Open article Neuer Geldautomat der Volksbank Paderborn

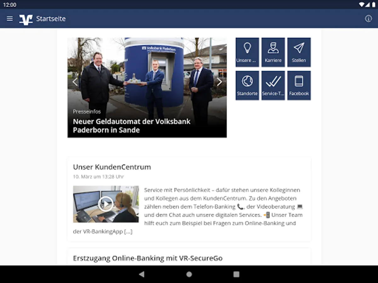(132, 126)
